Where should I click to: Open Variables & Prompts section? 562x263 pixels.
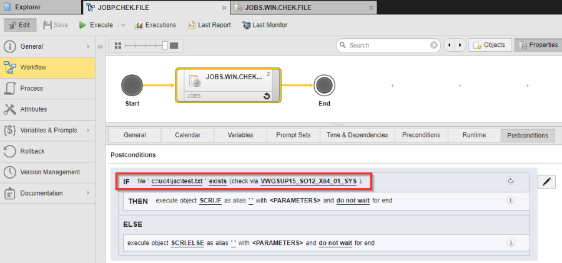[47, 130]
